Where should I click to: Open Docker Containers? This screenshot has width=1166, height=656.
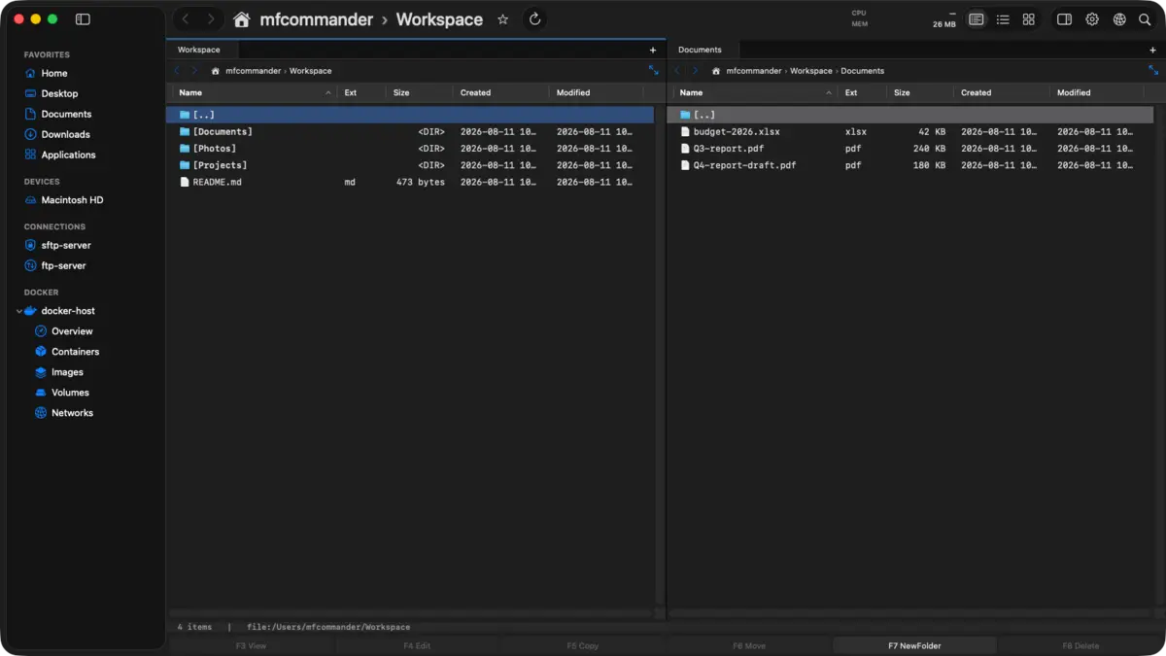coord(75,352)
